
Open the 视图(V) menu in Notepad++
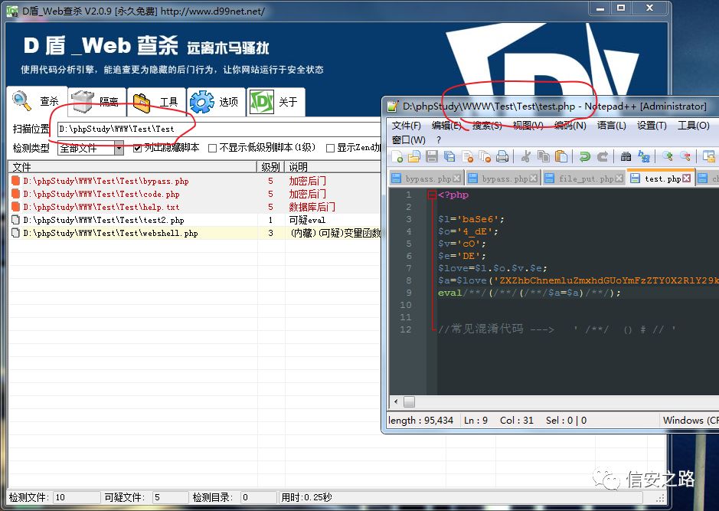coord(528,125)
